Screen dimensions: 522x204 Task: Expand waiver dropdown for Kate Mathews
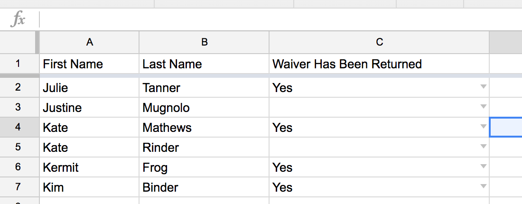pyautogui.click(x=483, y=127)
